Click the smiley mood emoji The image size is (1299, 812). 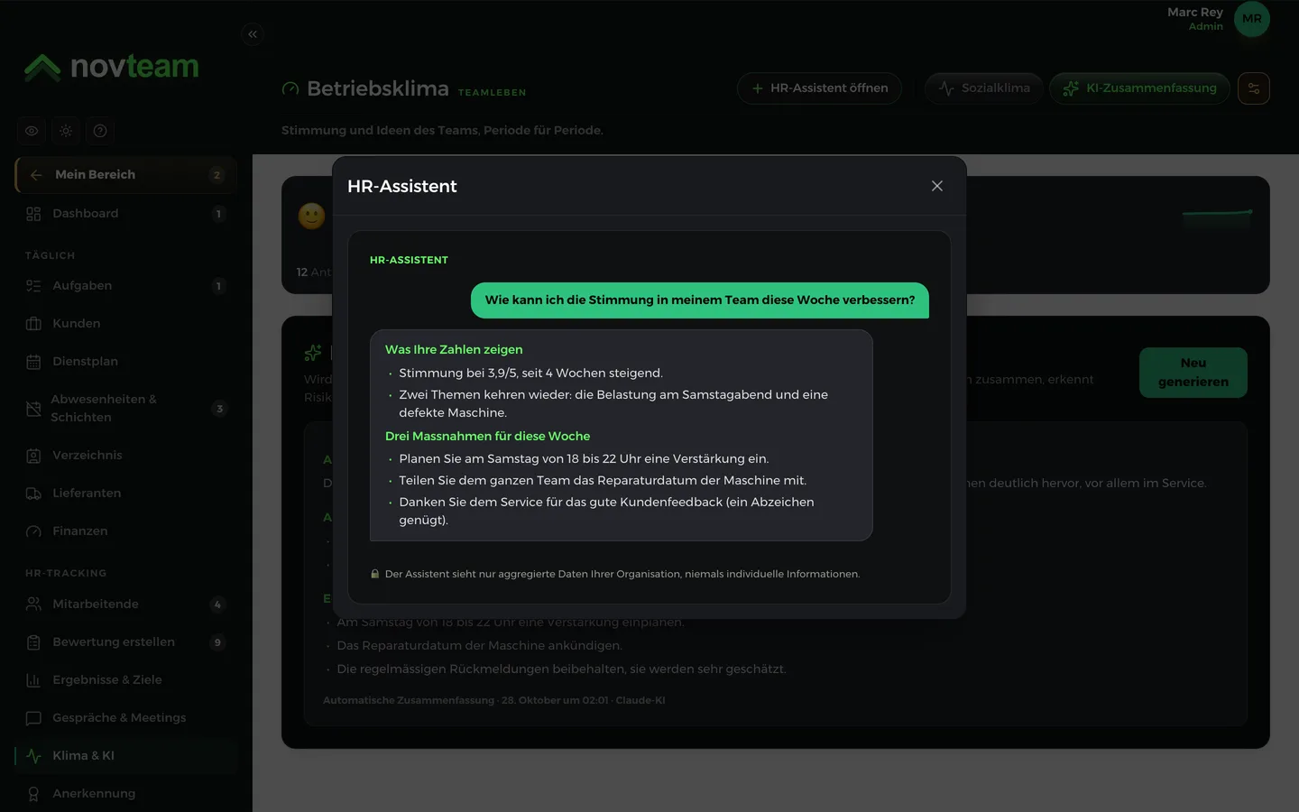(x=311, y=216)
